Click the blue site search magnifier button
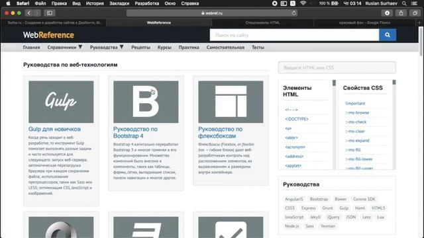This screenshot has height=238, width=424. 388,35
